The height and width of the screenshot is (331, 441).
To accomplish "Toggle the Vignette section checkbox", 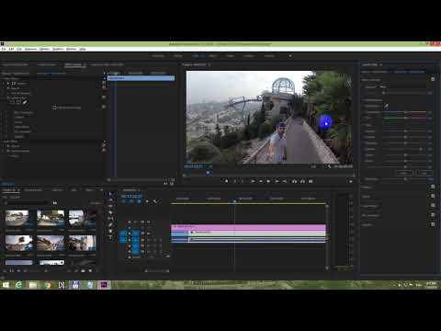I will [433, 224].
